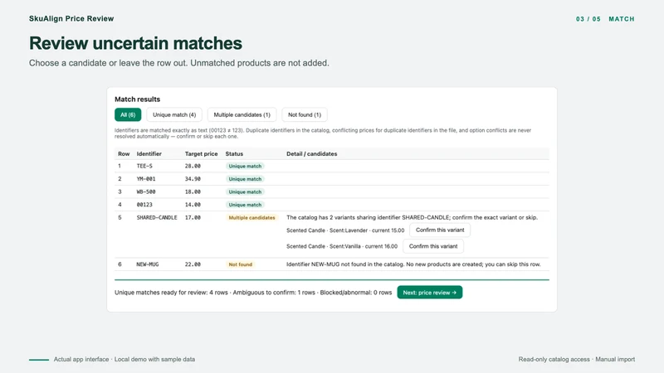The width and height of the screenshot is (664, 373).
Task: Open the Multiple candidates (1) filter
Action: (x=242, y=114)
